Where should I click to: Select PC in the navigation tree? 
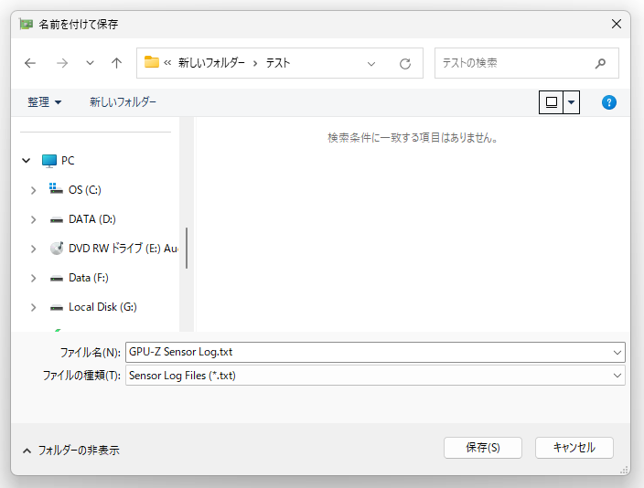[69, 161]
